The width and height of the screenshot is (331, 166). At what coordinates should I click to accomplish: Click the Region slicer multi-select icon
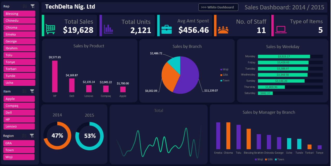click(x=24, y=136)
